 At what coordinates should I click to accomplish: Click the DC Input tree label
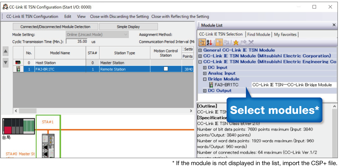click(x=218, y=68)
